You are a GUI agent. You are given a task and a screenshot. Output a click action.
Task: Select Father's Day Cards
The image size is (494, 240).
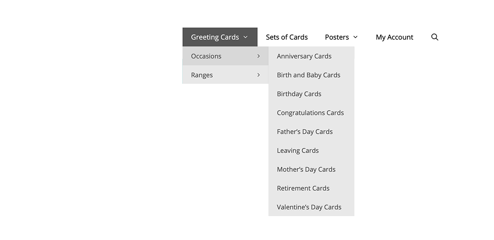point(305,132)
